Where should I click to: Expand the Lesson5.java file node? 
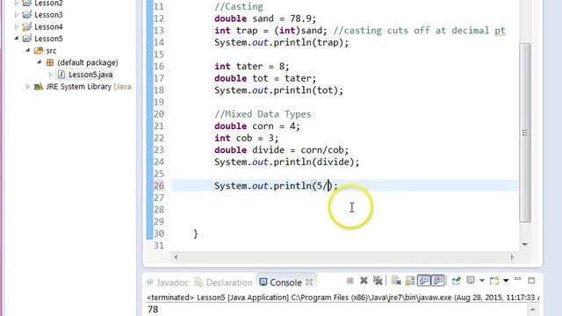coord(51,75)
